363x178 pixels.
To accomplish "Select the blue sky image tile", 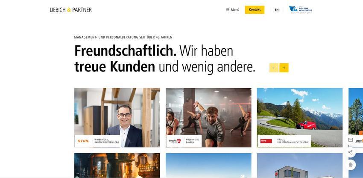I will [208, 166].
